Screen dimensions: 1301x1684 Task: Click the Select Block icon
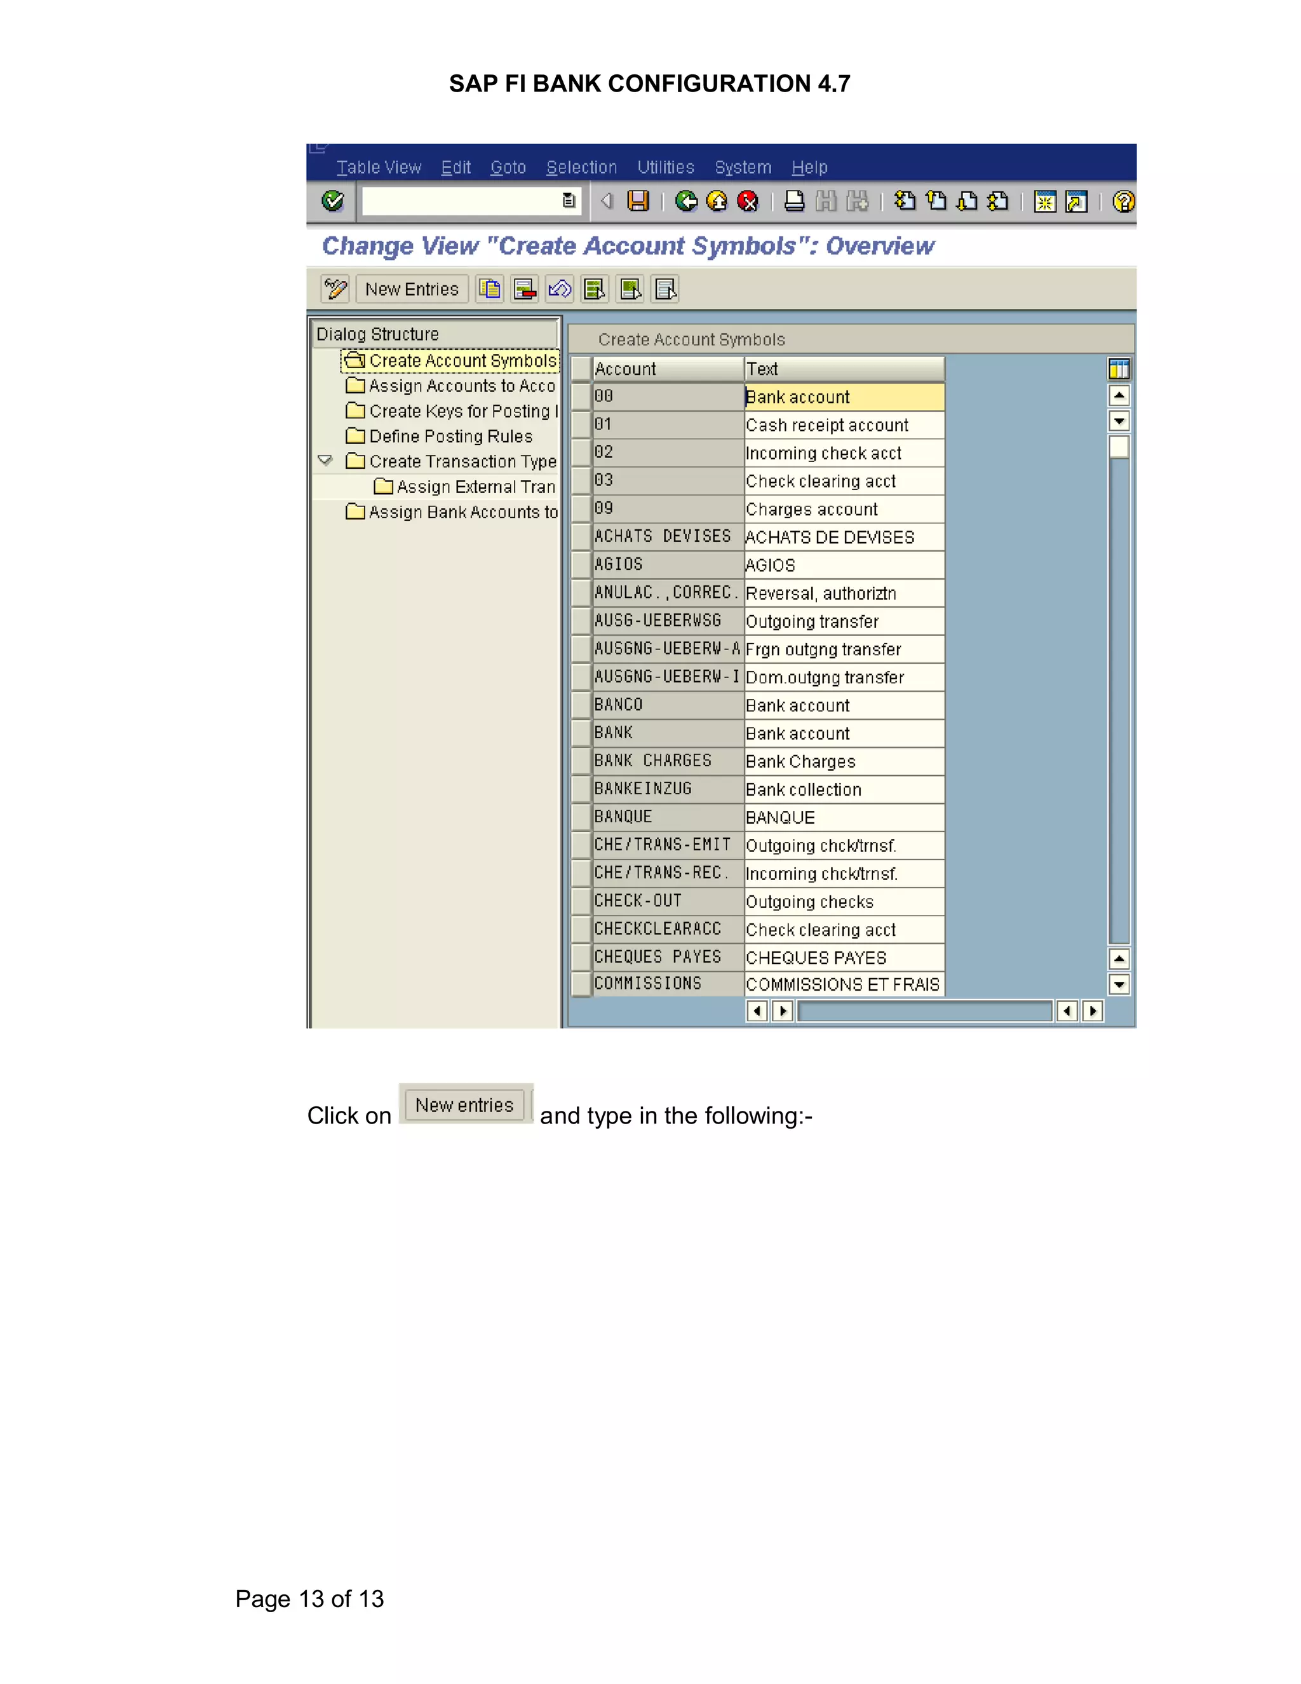[x=630, y=289]
